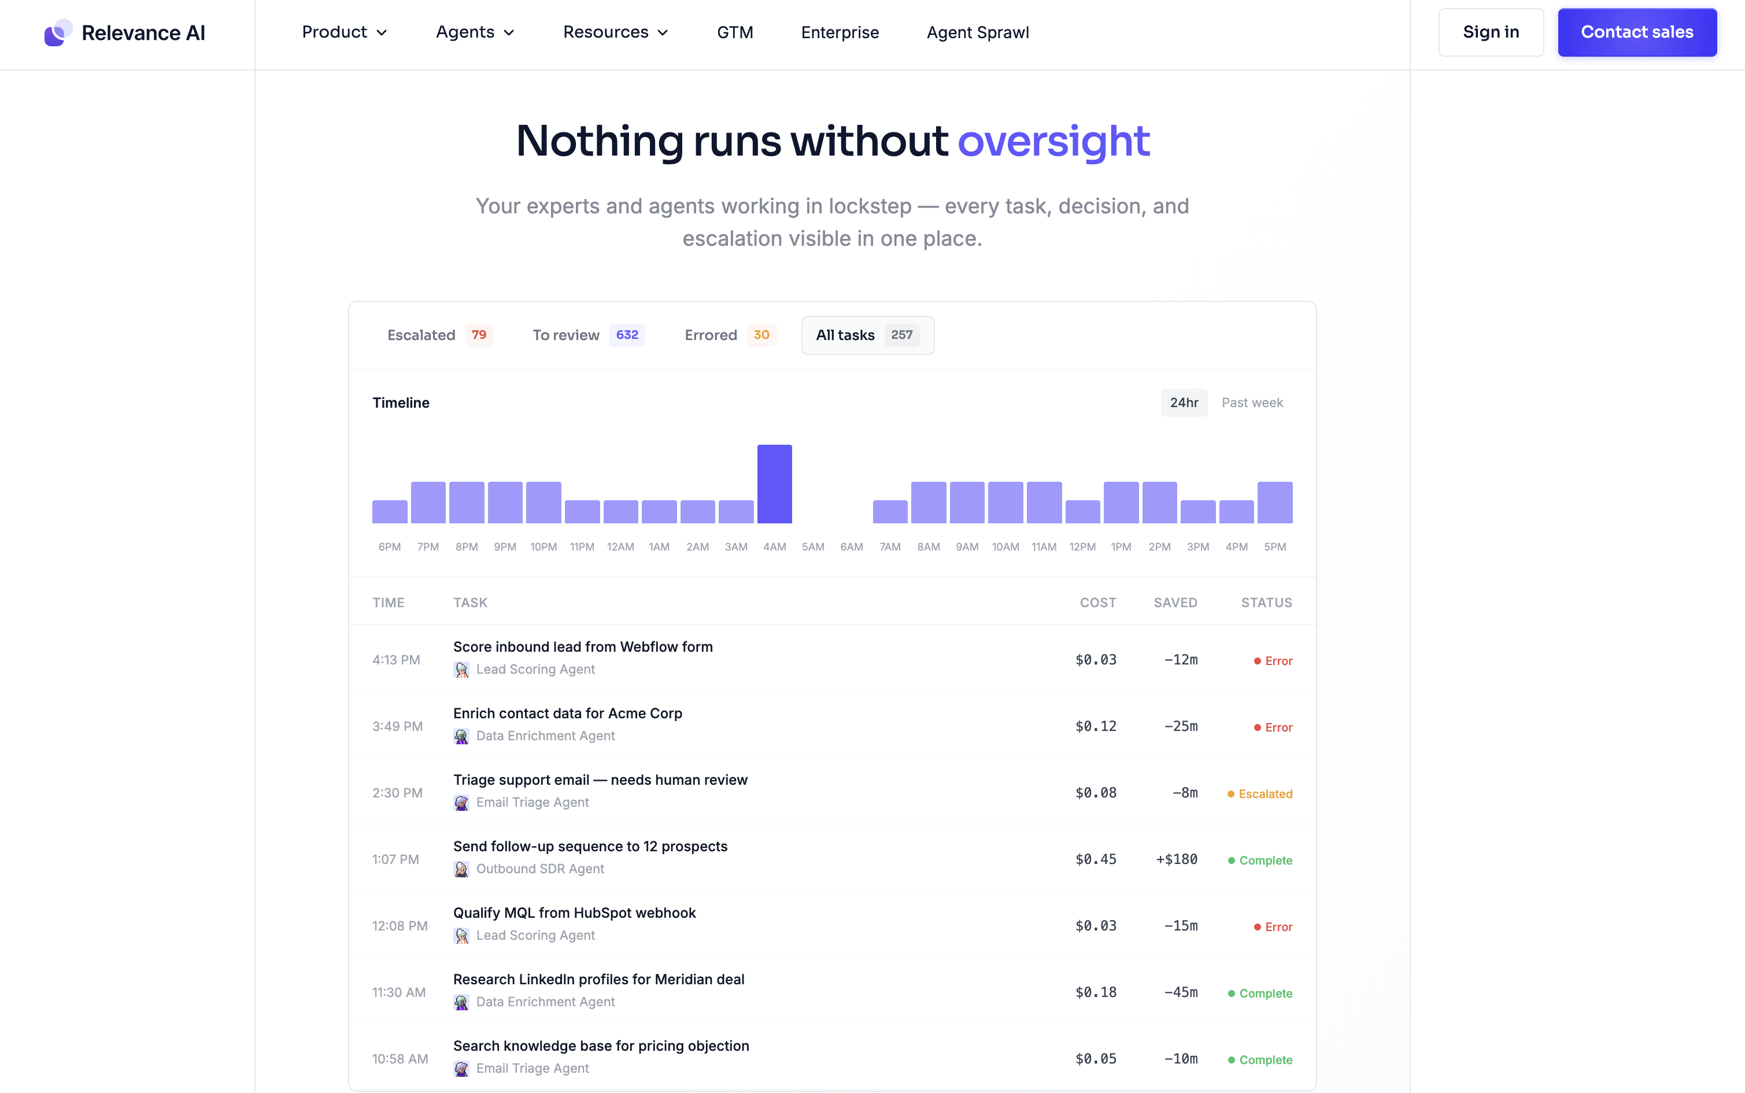Click Lead Scoring Agent avatar in 12:08 PM row

[461, 936]
